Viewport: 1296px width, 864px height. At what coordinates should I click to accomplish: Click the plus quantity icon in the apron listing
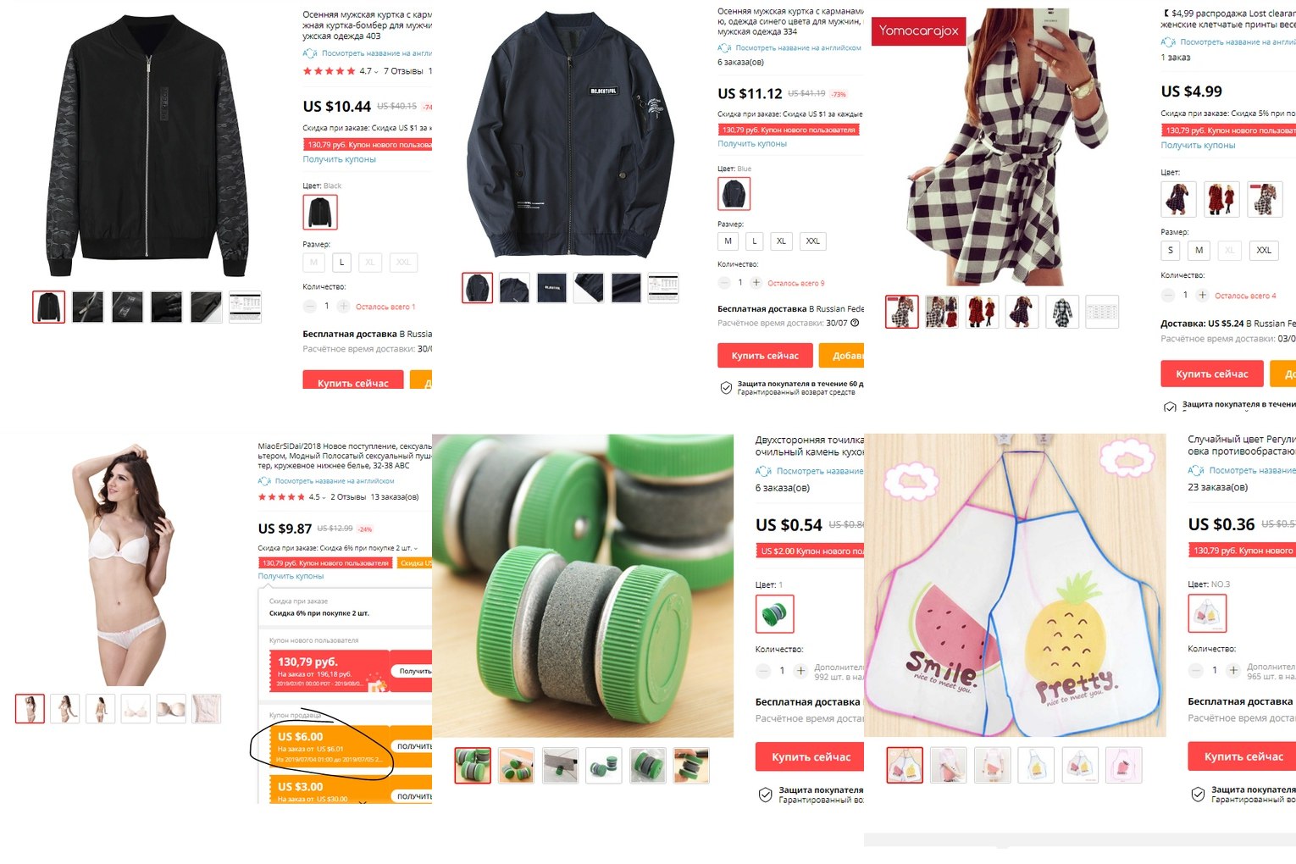pos(1233,670)
